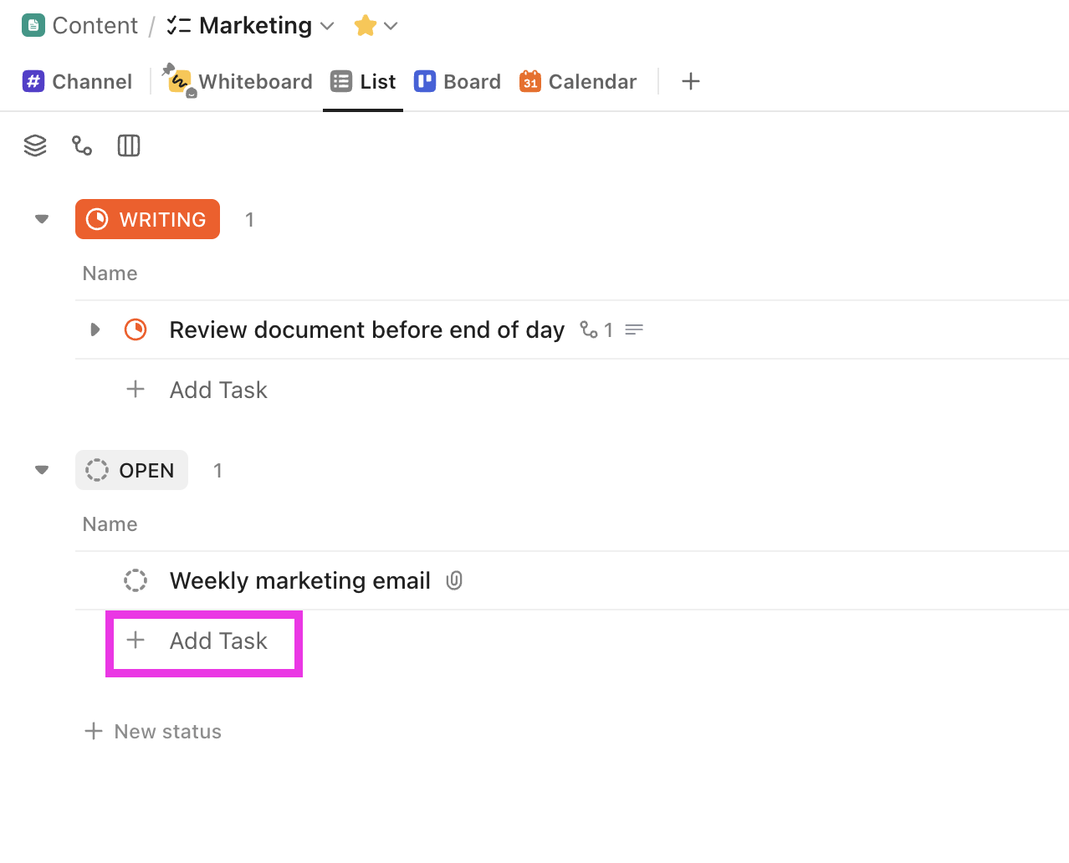Click the OPEN status badge
1069x863 pixels.
click(131, 470)
